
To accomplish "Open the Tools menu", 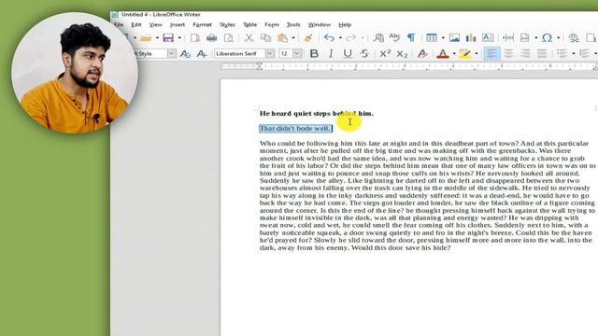I will point(293,25).
